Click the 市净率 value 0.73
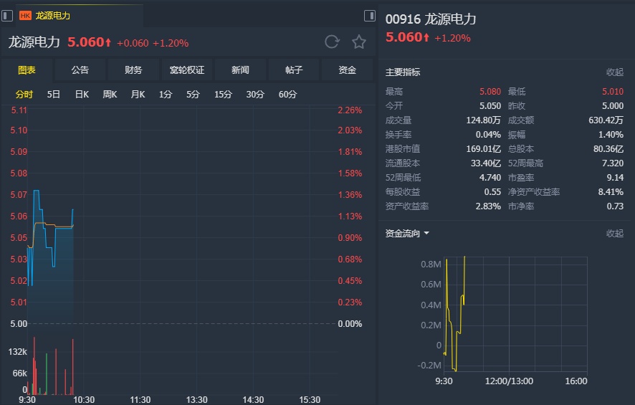635x405 pixels. point(615,206)
